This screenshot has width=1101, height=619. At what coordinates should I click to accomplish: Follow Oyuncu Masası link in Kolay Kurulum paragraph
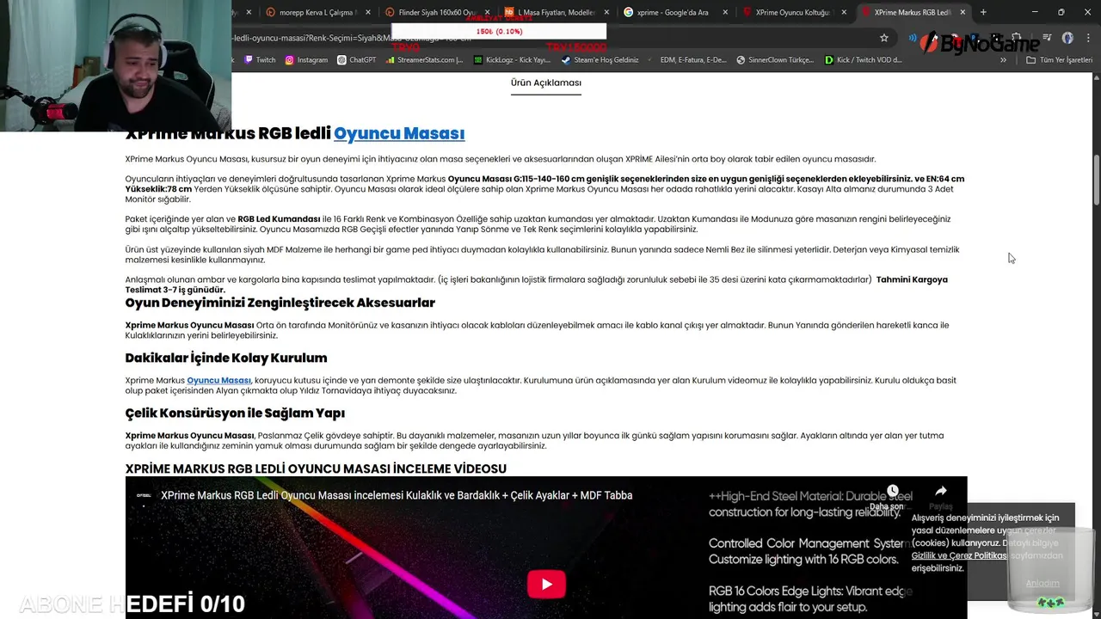218,380
